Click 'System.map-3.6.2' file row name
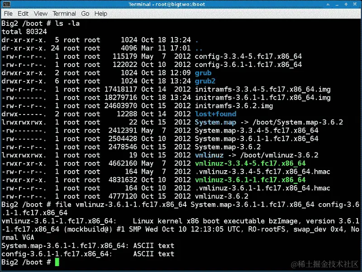 tap(228, 147)
